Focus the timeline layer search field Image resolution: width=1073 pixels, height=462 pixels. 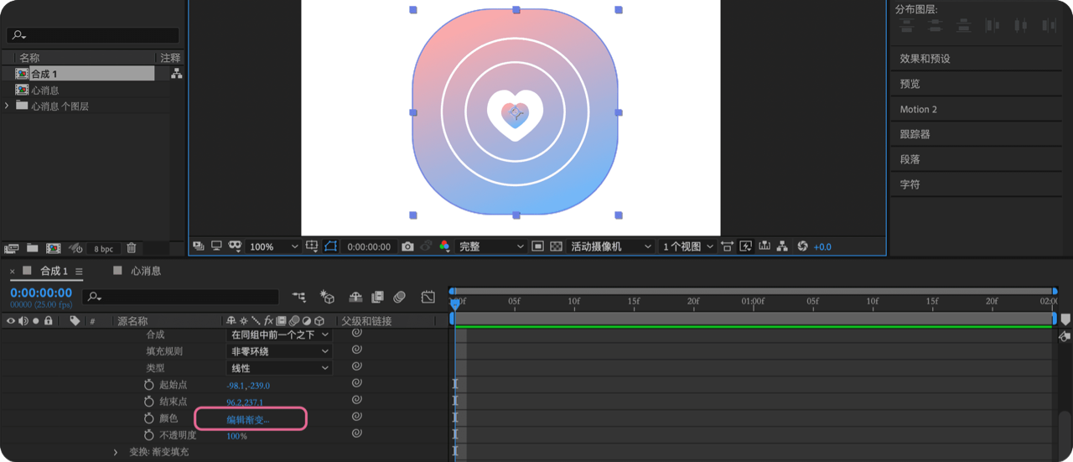[x=182, y=297]
